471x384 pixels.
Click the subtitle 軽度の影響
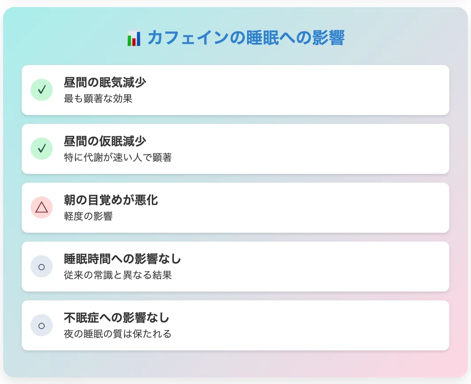tap(89, 216)
